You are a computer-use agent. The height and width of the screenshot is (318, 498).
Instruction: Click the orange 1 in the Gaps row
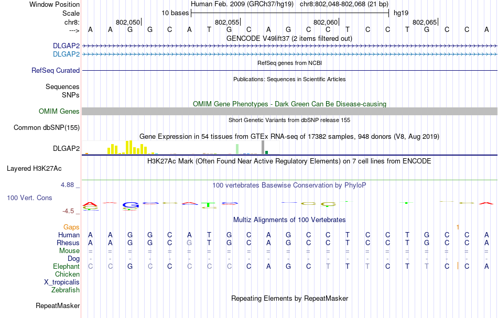tap(458, 227)
